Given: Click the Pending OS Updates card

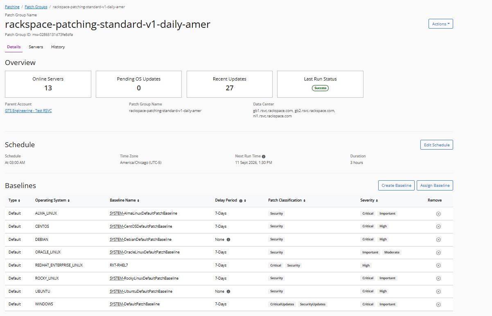Looking at the screenshot, I should click(139, 84).
